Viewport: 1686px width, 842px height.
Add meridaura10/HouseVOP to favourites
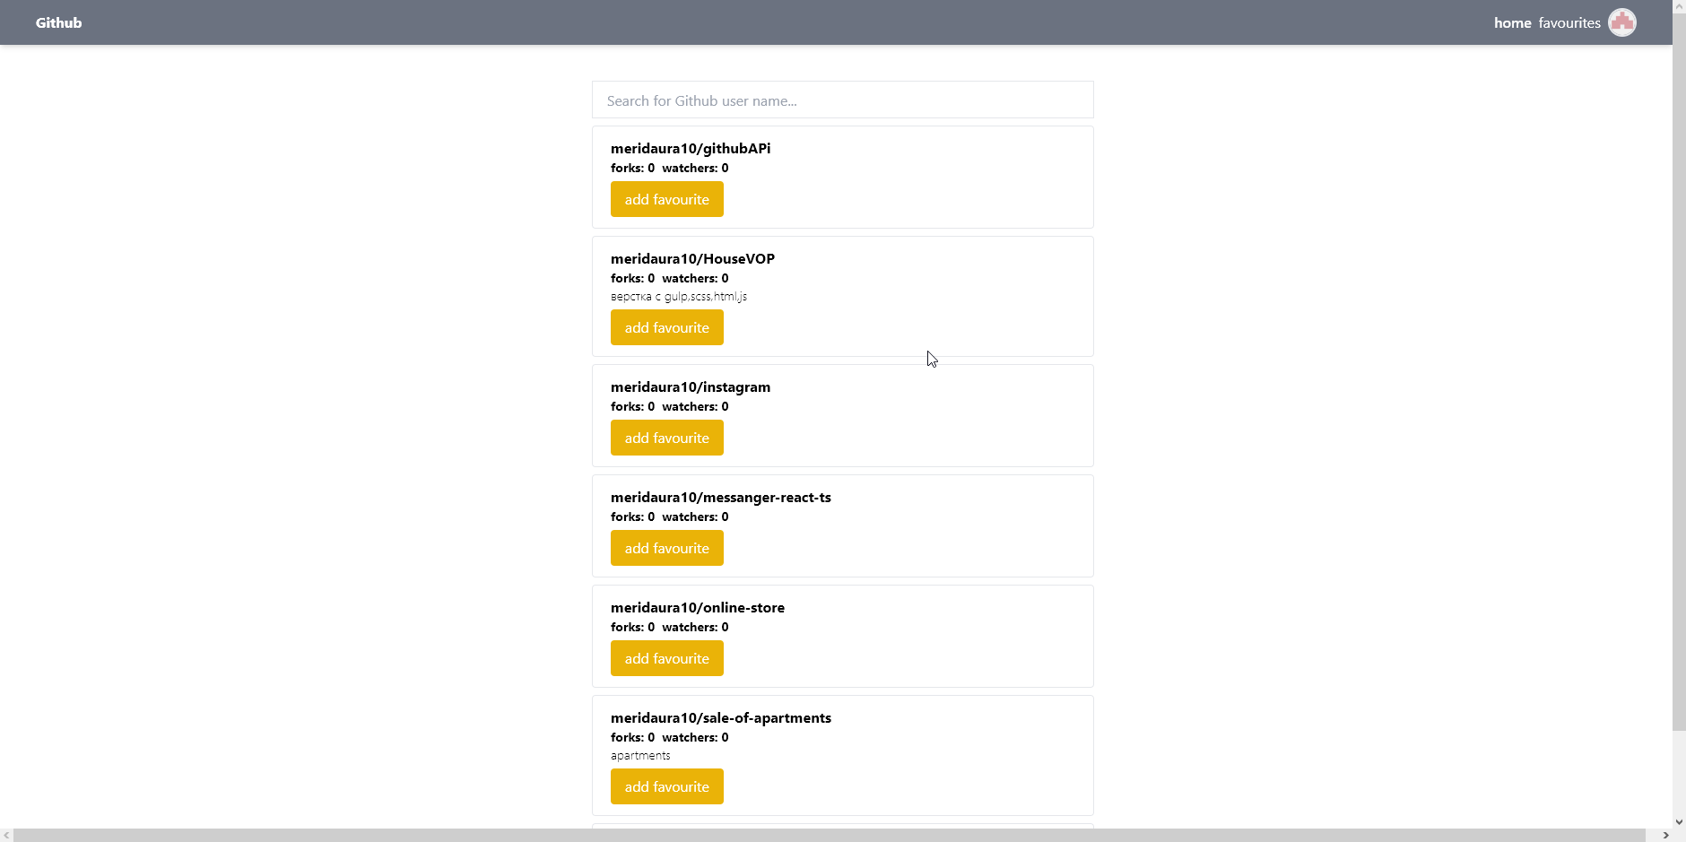coord(667,327)
